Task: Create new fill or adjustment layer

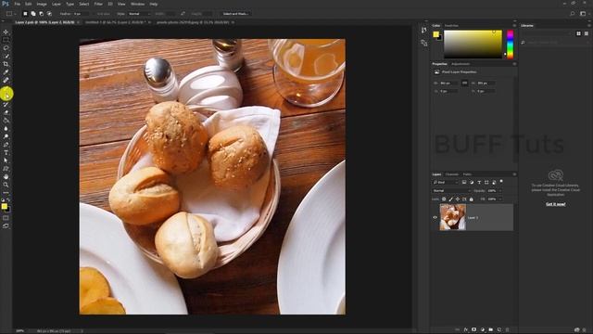Action: [x=483, y=330]
